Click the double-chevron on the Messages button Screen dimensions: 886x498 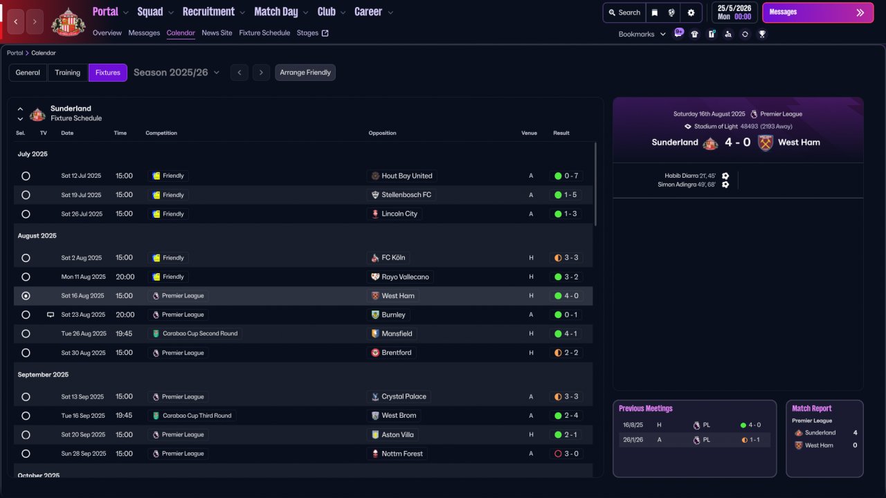point(860,12)
